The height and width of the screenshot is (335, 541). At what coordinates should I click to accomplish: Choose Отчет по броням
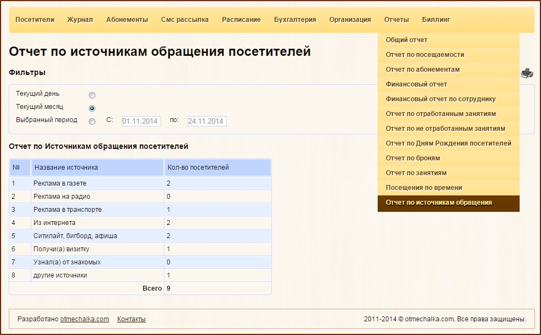[448, 159]
